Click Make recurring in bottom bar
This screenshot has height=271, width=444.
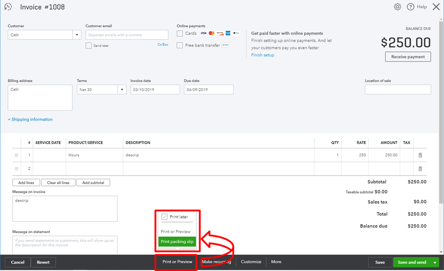point(216,262)
